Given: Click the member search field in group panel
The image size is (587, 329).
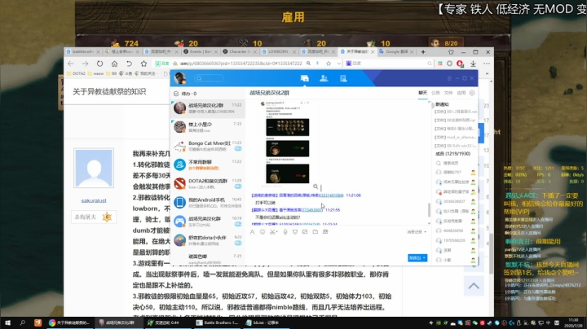Looking at the screenshot, I should click(x=455, y=163).
